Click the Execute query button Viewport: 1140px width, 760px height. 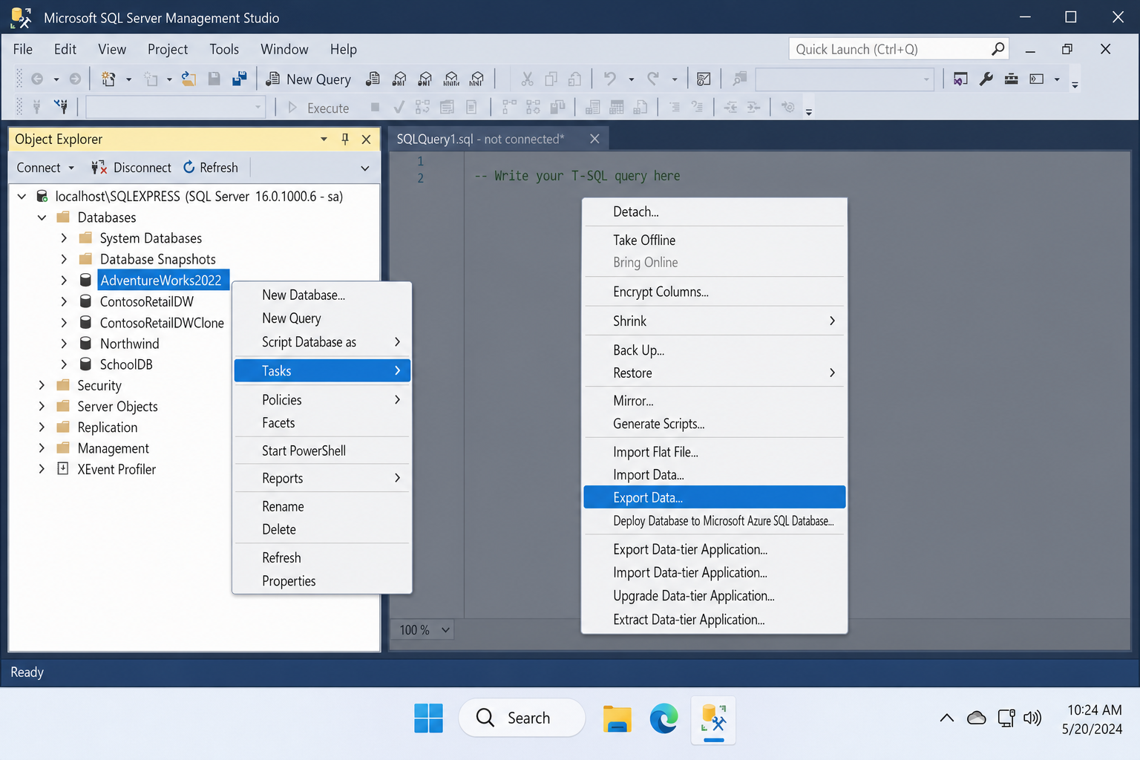pyautogui.click(x=318, y=108)
